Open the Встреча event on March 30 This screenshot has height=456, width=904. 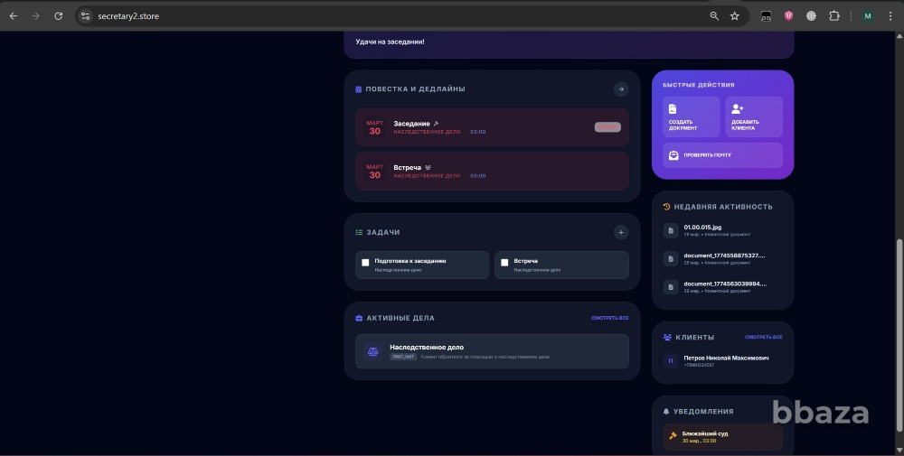click(492, 172)
